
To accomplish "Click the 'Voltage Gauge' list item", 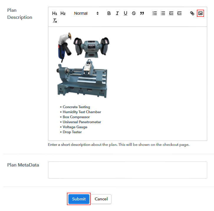I will point(75,127).
